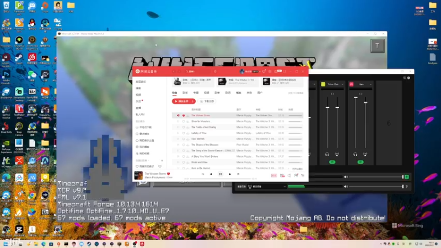Go forward using NetEase forward arrow

coord(179,72)
